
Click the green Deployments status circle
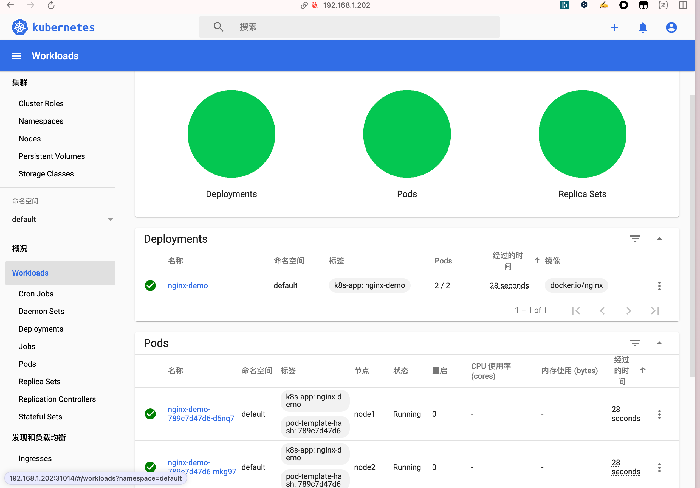point(232,134)
